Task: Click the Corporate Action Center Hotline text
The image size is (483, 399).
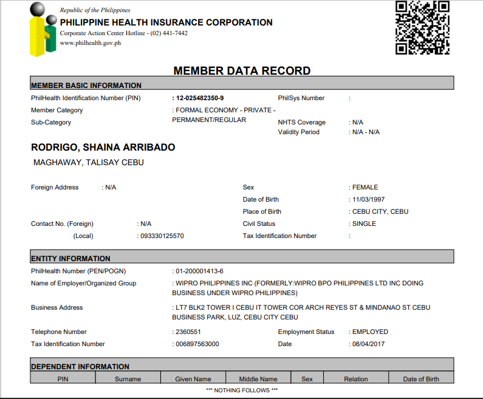Action: [123, 33]
